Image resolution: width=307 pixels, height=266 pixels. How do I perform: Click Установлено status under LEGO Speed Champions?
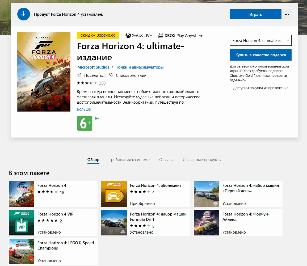pos(49,261)
